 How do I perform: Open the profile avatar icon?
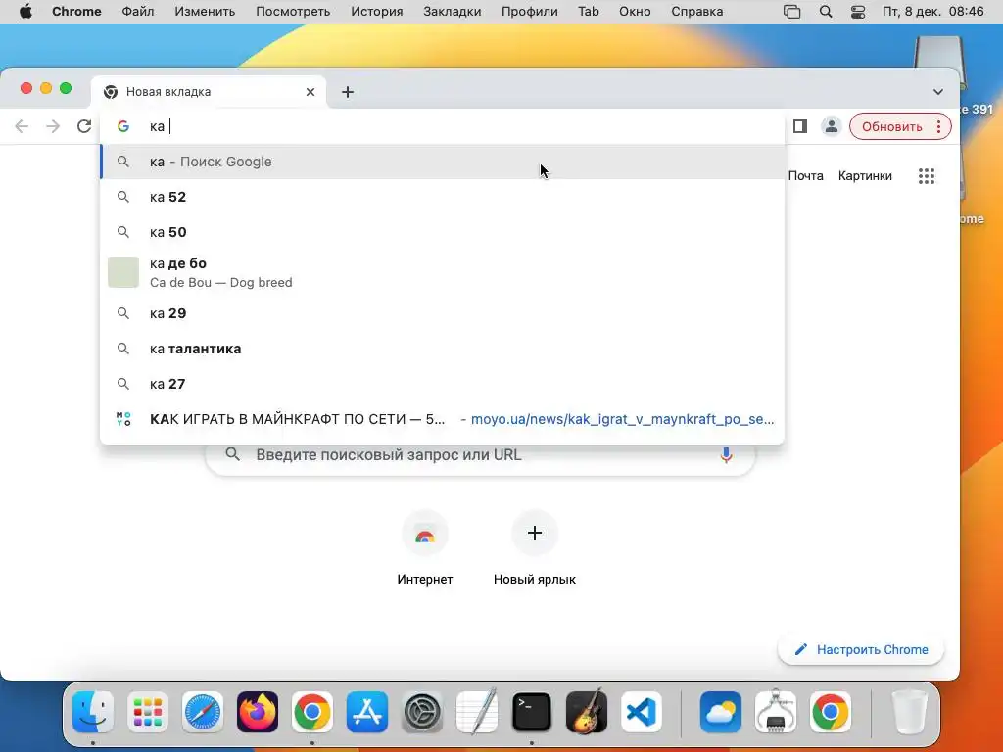(831, 126)
